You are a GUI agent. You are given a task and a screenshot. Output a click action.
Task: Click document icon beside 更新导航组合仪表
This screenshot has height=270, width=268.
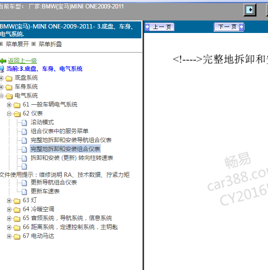click(x=24, y=183)
